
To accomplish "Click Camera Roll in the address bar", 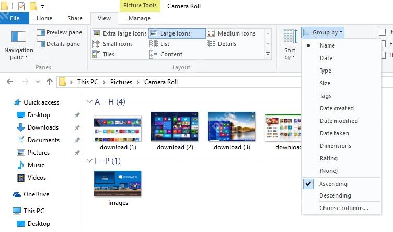I will tap(161, 82).
